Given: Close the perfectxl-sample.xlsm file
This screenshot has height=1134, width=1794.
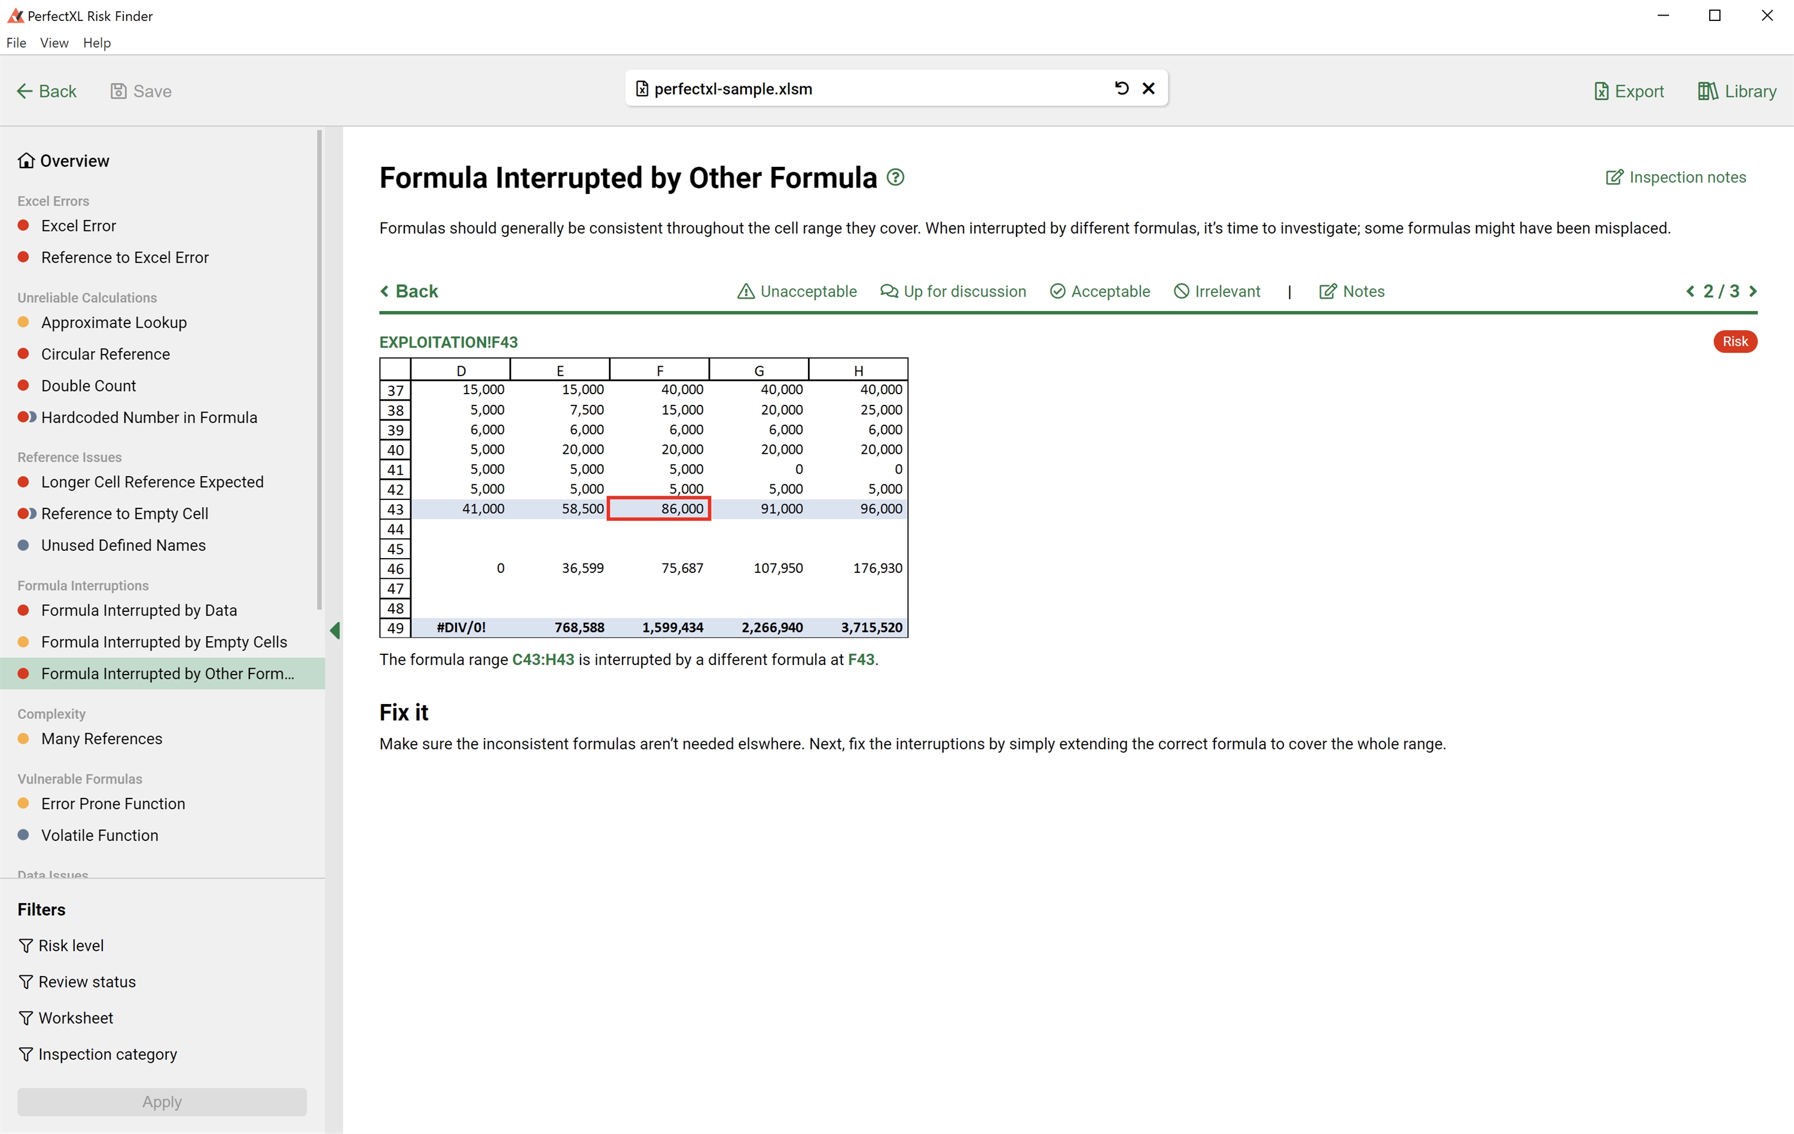Looking at the screenshot, I should [1148, 89].
